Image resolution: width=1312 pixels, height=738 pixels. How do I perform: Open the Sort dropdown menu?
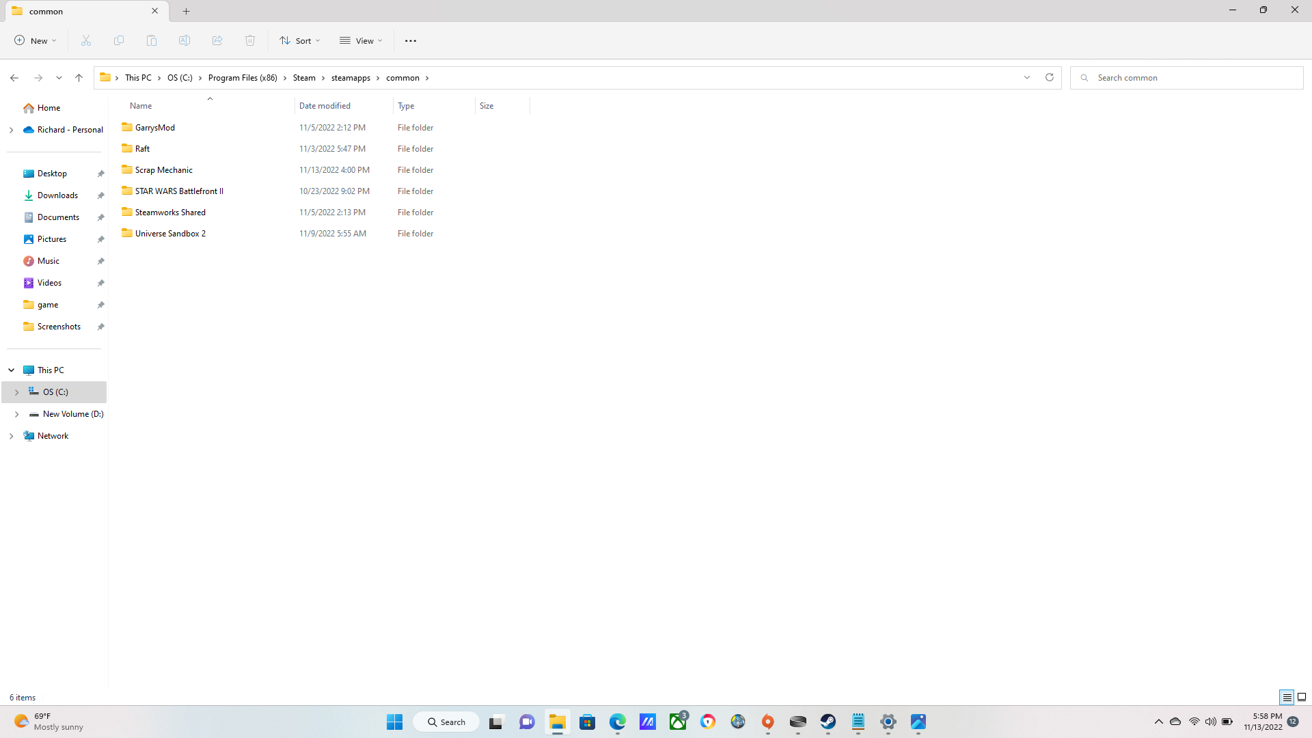click(x=299, y=41)
